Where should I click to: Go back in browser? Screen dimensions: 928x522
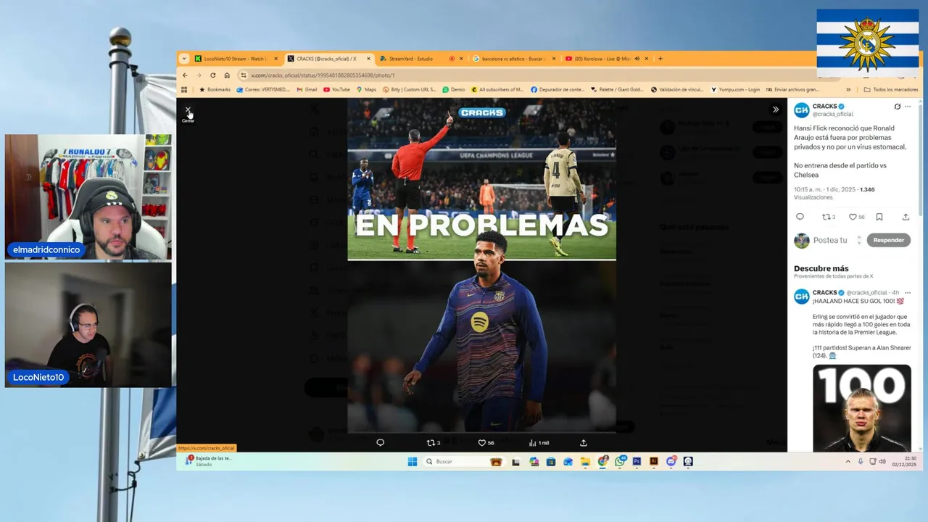[185, 75]
